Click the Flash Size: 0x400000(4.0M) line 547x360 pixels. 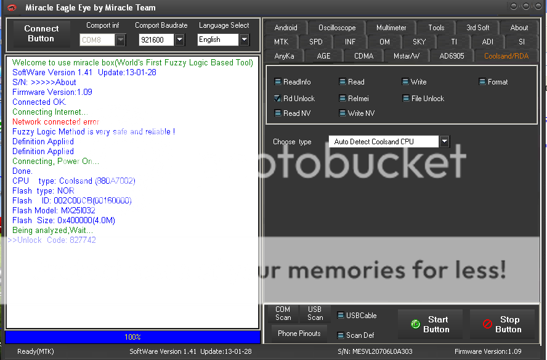pyautogui.click(x=63, y=220)
